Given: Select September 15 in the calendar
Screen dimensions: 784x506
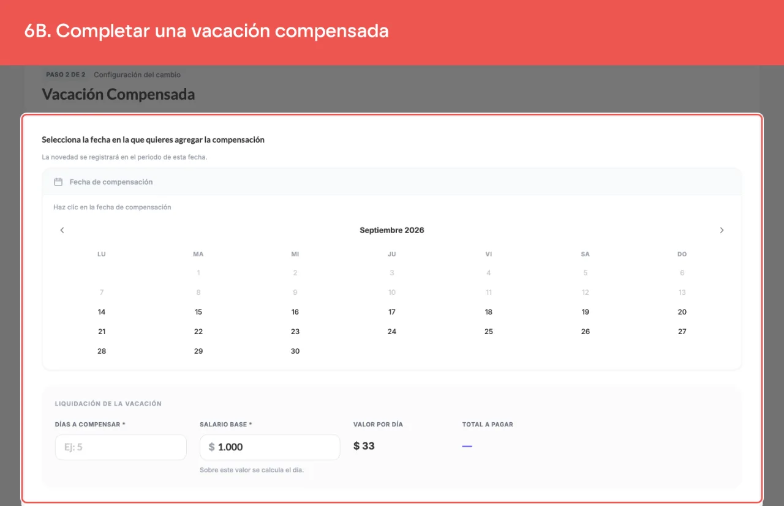Looking at the screenshot, I should 198,312.
